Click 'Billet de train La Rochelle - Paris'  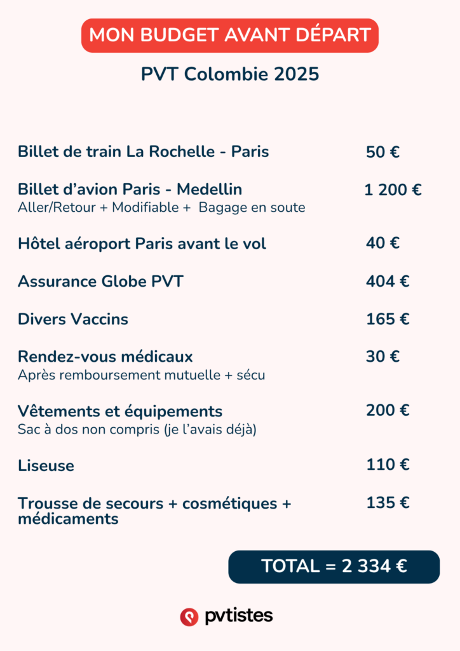143,152
